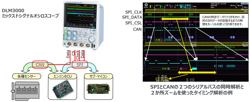Screen dimensions: 250x102
Task: Click the green power button on the DLM3000
Action: click(64, 44)
